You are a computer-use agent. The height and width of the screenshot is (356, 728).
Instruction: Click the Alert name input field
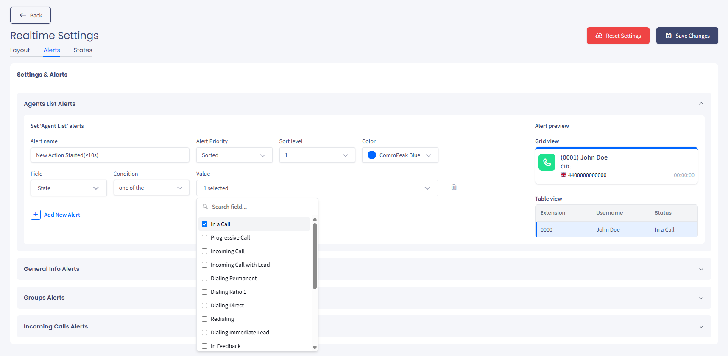(110, 155)
